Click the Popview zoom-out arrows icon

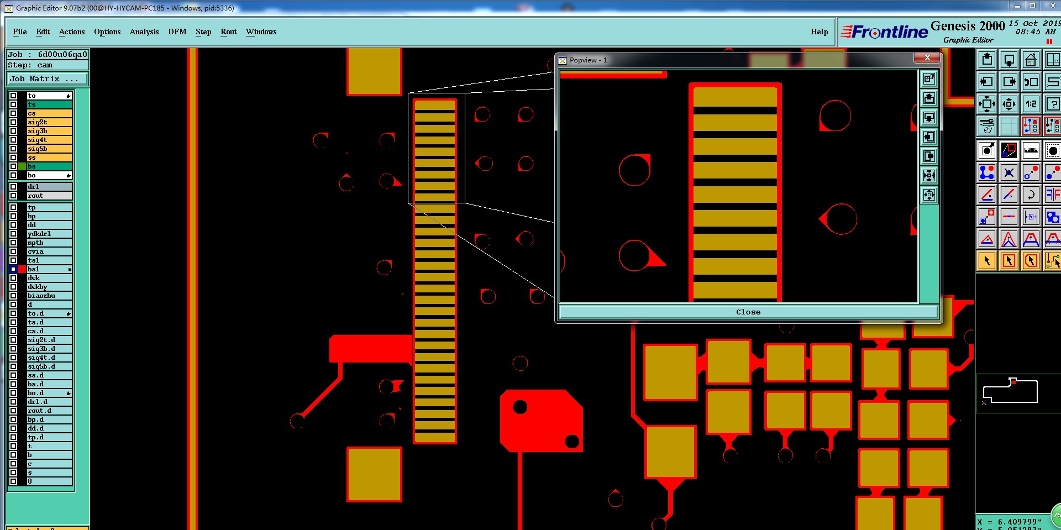(929, 195)
